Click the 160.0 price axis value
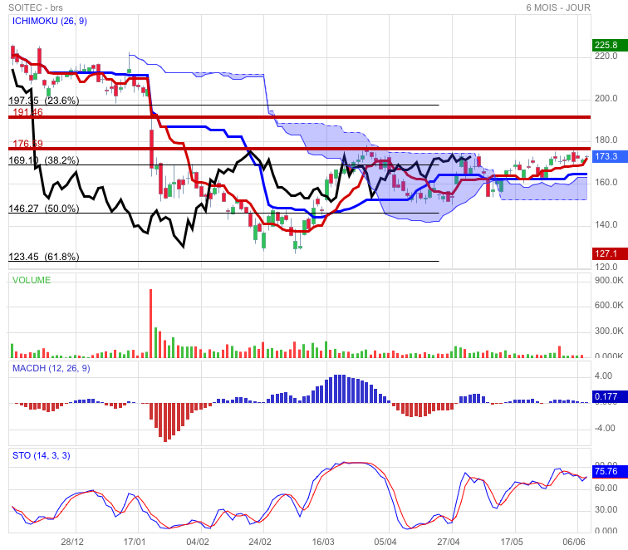This screenshot has width=628, height=550. 606,182
